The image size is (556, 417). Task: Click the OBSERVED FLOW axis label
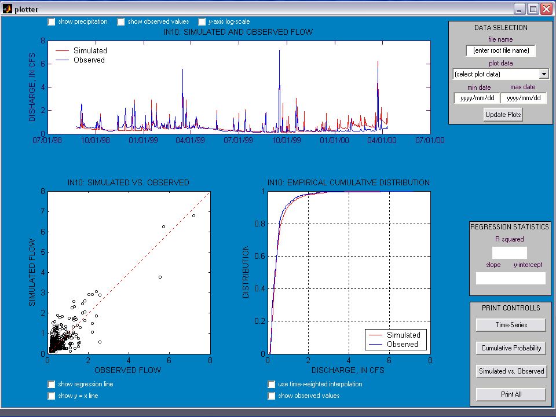coord(127,370)
